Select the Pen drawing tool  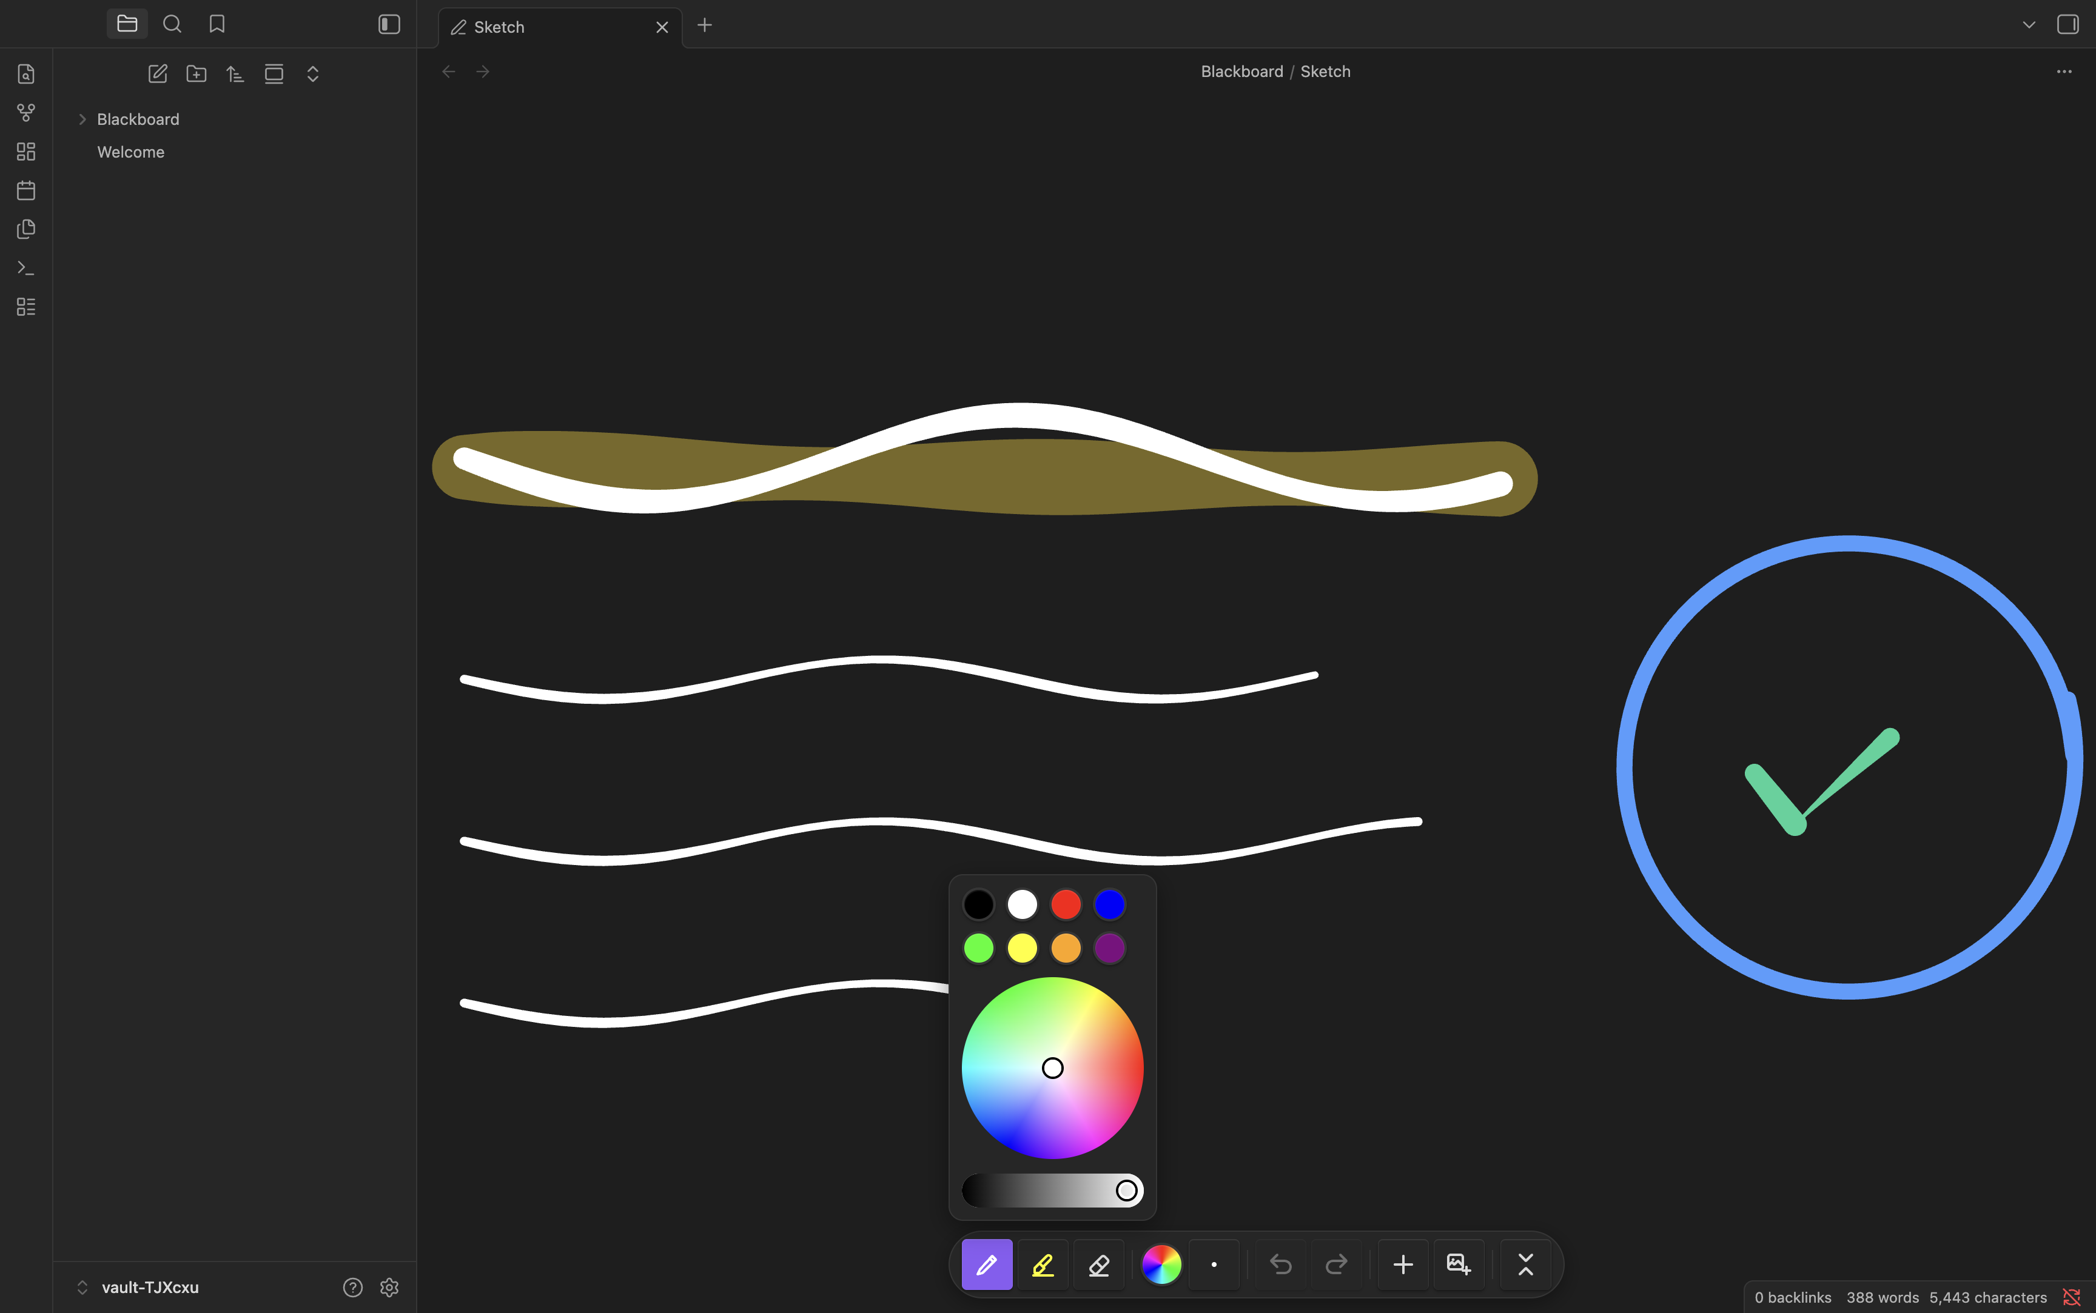coord(987,1265)
